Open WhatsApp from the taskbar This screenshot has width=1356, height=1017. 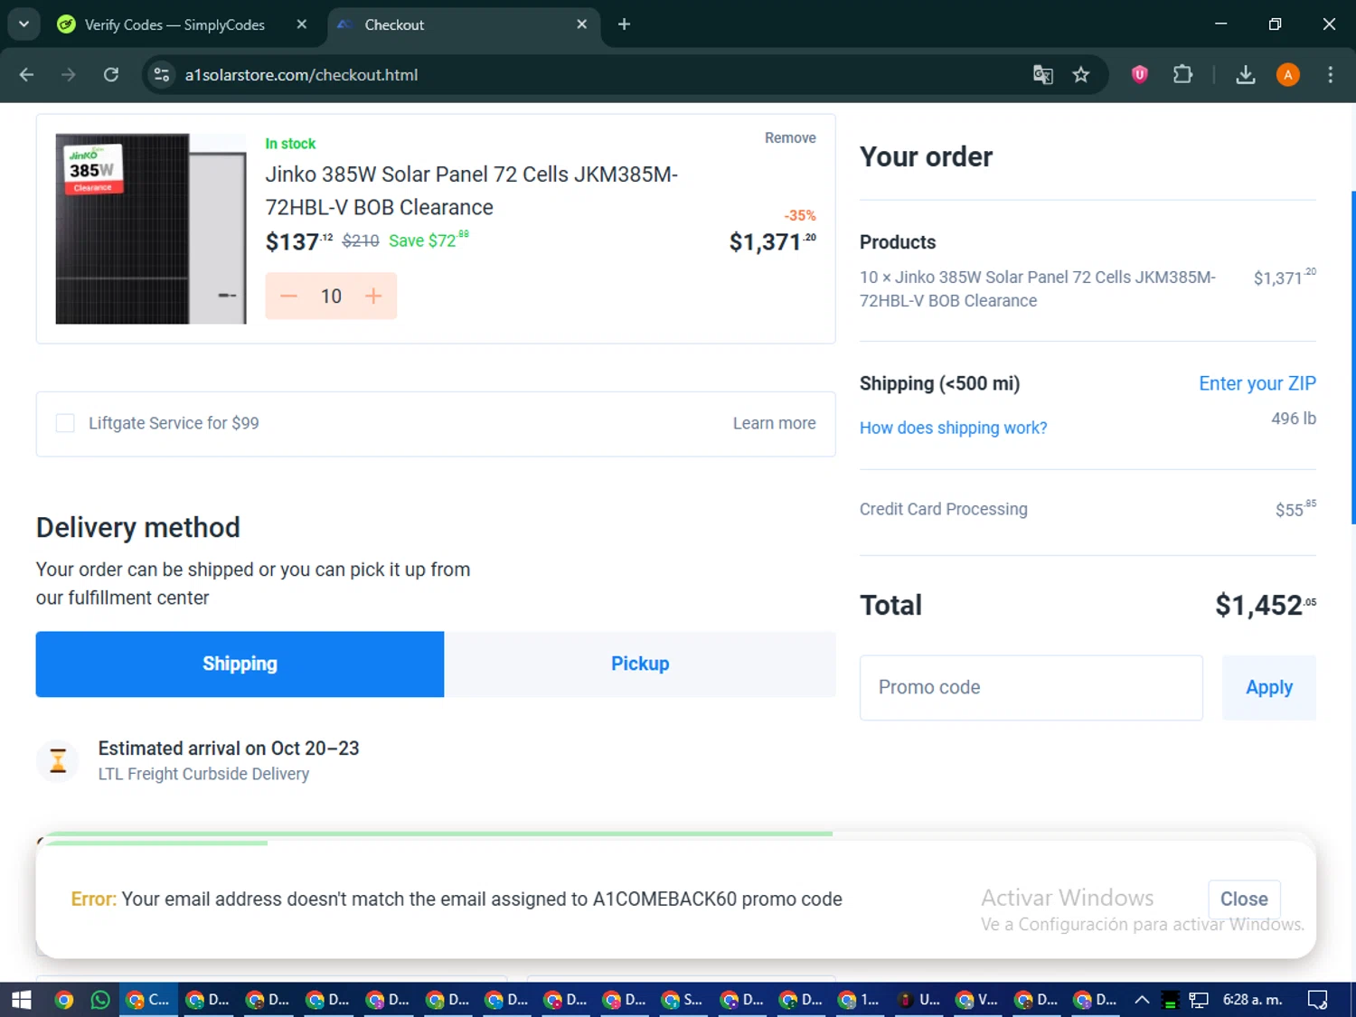(100, 1000)
